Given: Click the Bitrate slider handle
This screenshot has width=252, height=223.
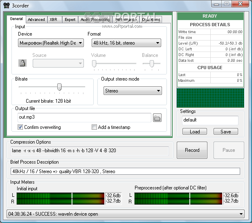Looking at the screenshot, I should (x=59, y=87).
